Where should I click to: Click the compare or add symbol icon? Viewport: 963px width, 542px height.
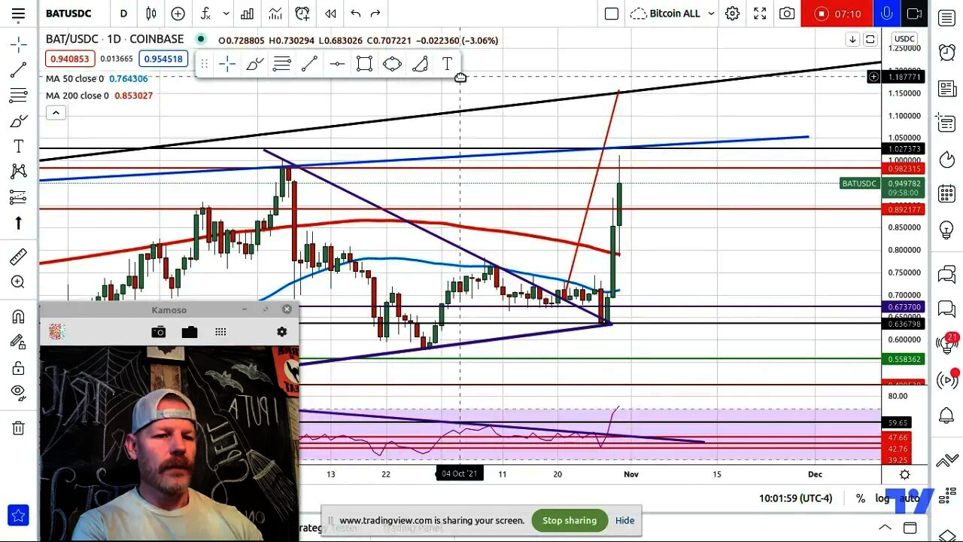coord(178,14)
